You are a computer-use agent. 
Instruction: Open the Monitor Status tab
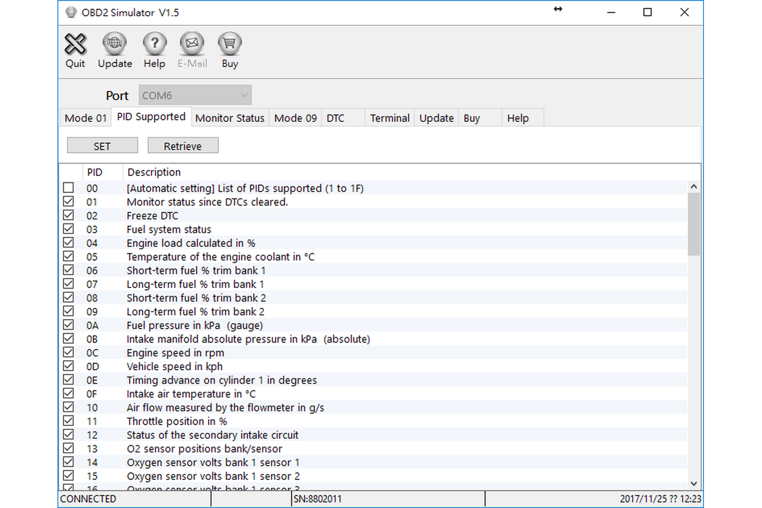click(x=230, y=118)
